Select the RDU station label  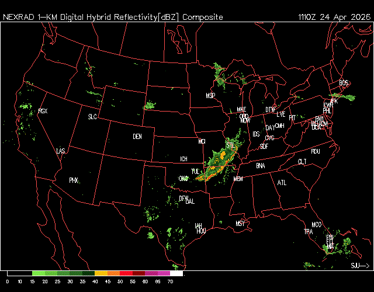(x=316, y=151)
